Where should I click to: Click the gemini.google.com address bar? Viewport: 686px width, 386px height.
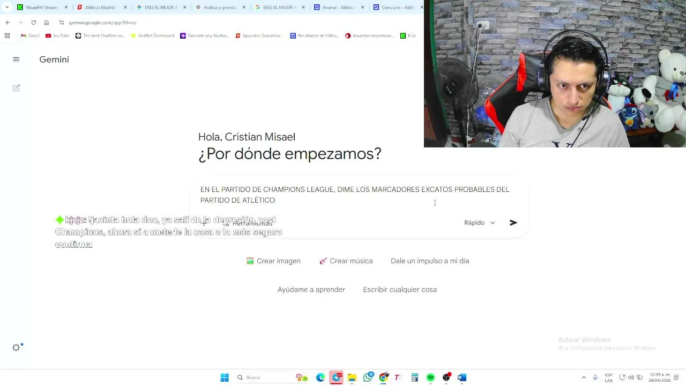point(102,23)
